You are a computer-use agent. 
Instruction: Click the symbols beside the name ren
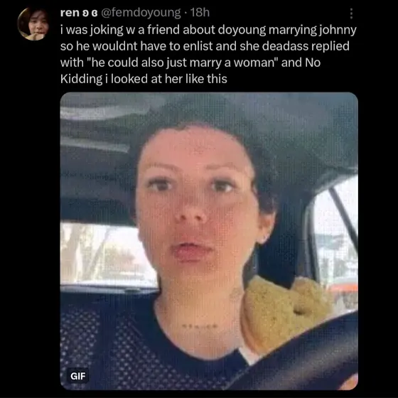pos(90,13)
